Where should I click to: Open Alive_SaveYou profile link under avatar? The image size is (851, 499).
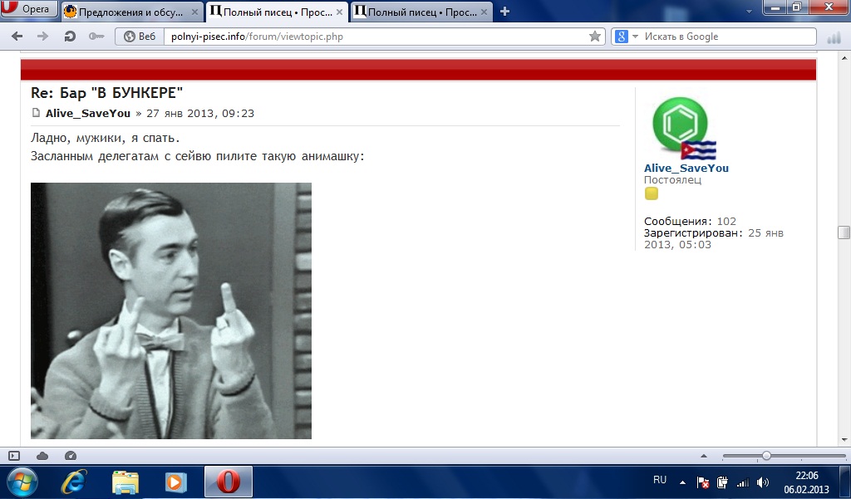[x=686, y=169]
